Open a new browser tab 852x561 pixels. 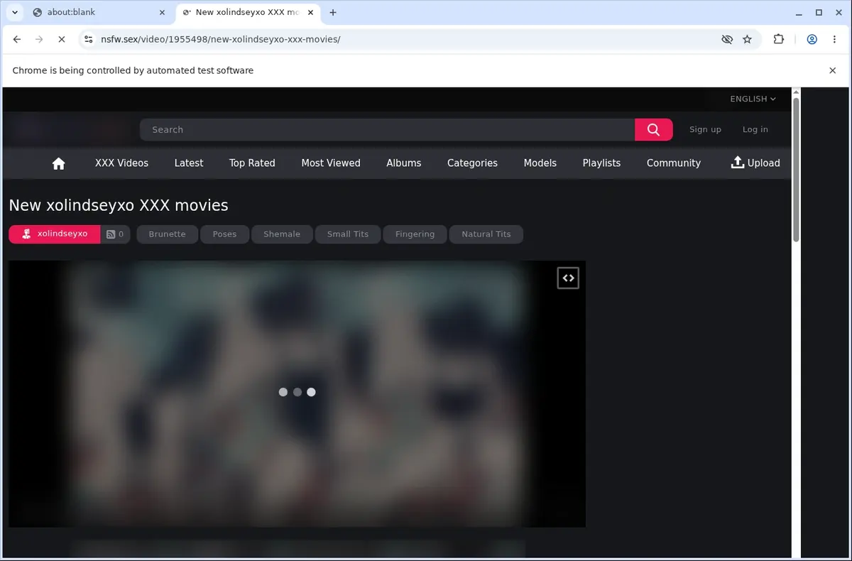pyautogui.click(x=333, y=12)
